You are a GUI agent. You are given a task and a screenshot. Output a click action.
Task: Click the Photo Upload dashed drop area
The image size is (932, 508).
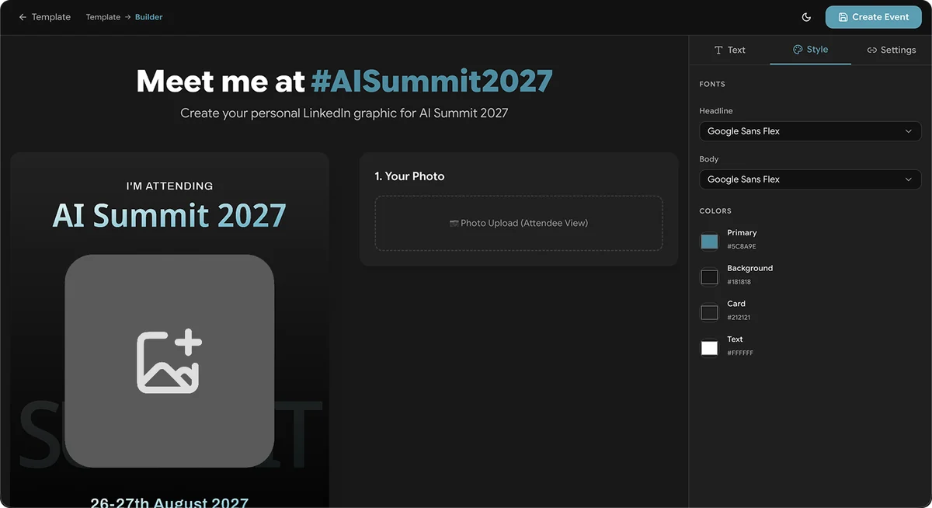point(519,223)
